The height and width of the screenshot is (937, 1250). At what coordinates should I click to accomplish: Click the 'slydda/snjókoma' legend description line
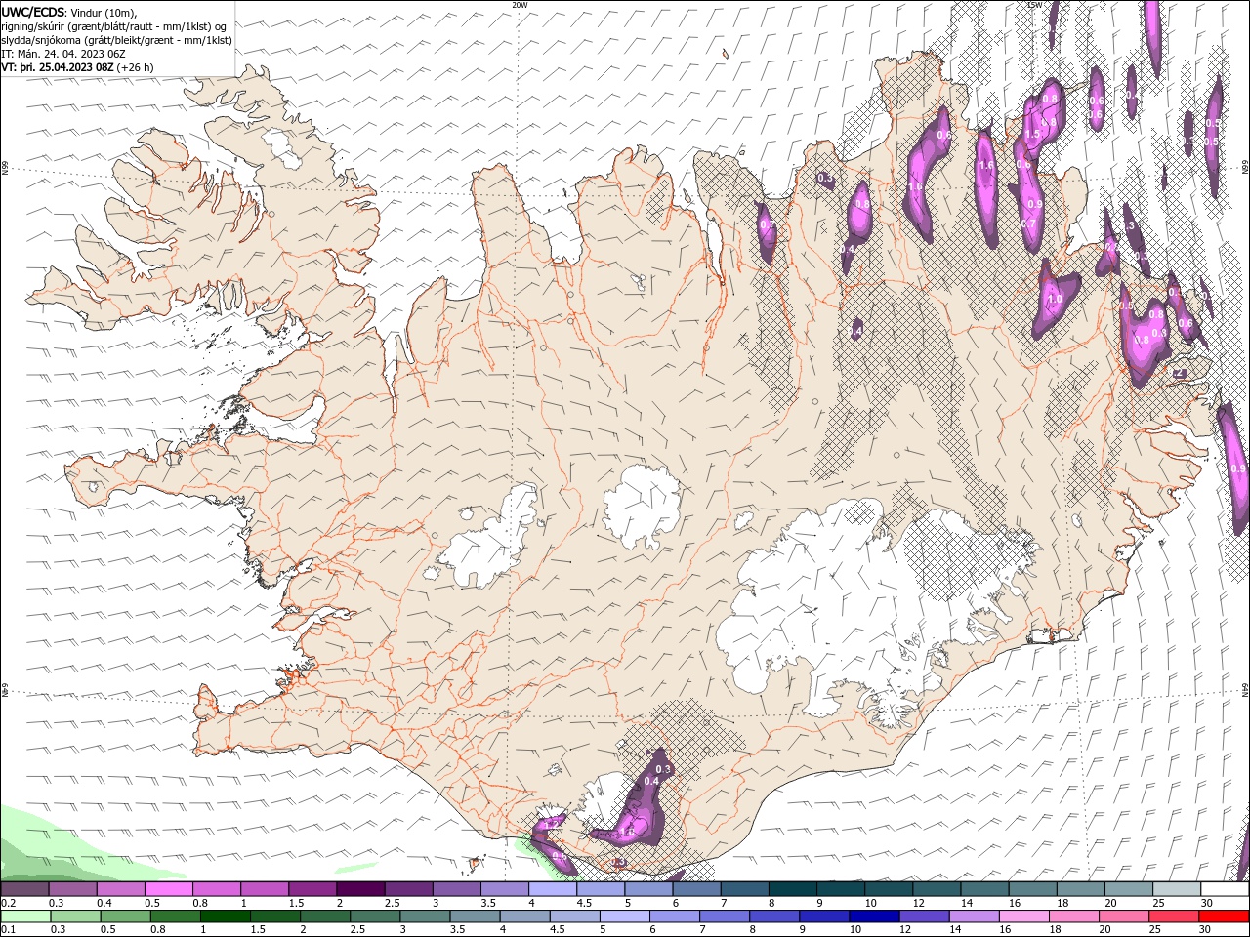117,40
